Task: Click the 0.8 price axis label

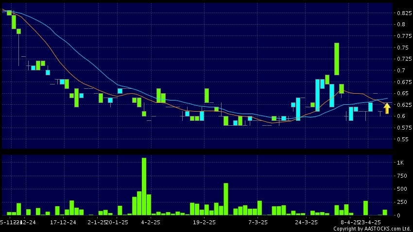Action: coord(401,24)
